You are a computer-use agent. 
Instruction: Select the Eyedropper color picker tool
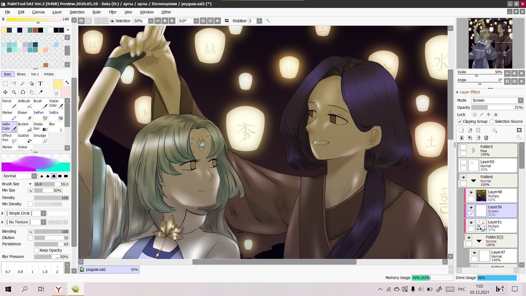point(40,92)
